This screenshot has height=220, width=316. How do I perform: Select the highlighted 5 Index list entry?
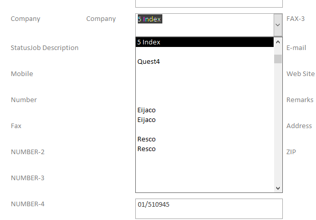pos(204,42)
